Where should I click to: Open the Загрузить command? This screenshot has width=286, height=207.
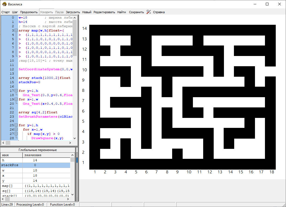click(73, 12)
